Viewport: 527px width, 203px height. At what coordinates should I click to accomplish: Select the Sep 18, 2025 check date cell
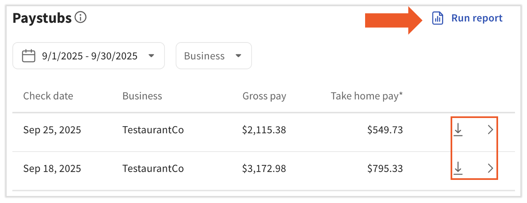[x=52, y=168]
